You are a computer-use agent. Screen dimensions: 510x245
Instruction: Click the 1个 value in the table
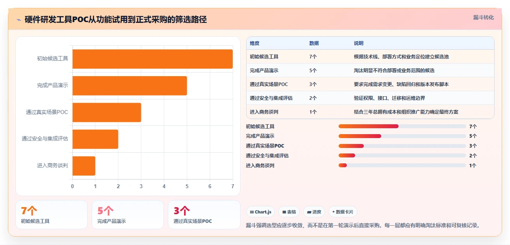click(313, 112)
